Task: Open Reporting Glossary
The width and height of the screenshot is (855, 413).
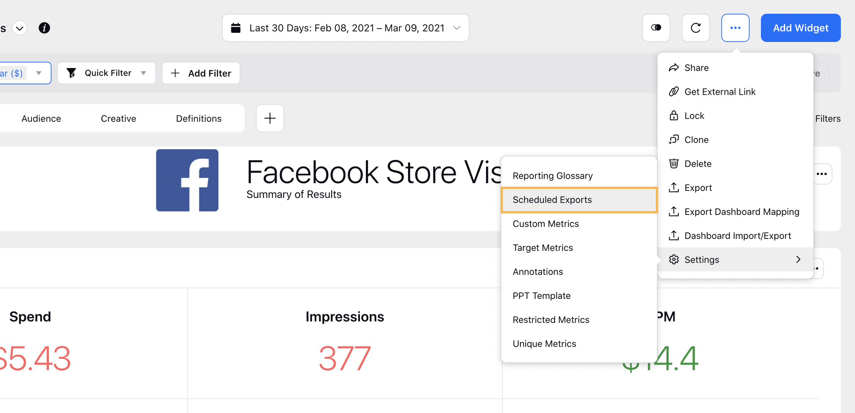Action: coord(579,176)
